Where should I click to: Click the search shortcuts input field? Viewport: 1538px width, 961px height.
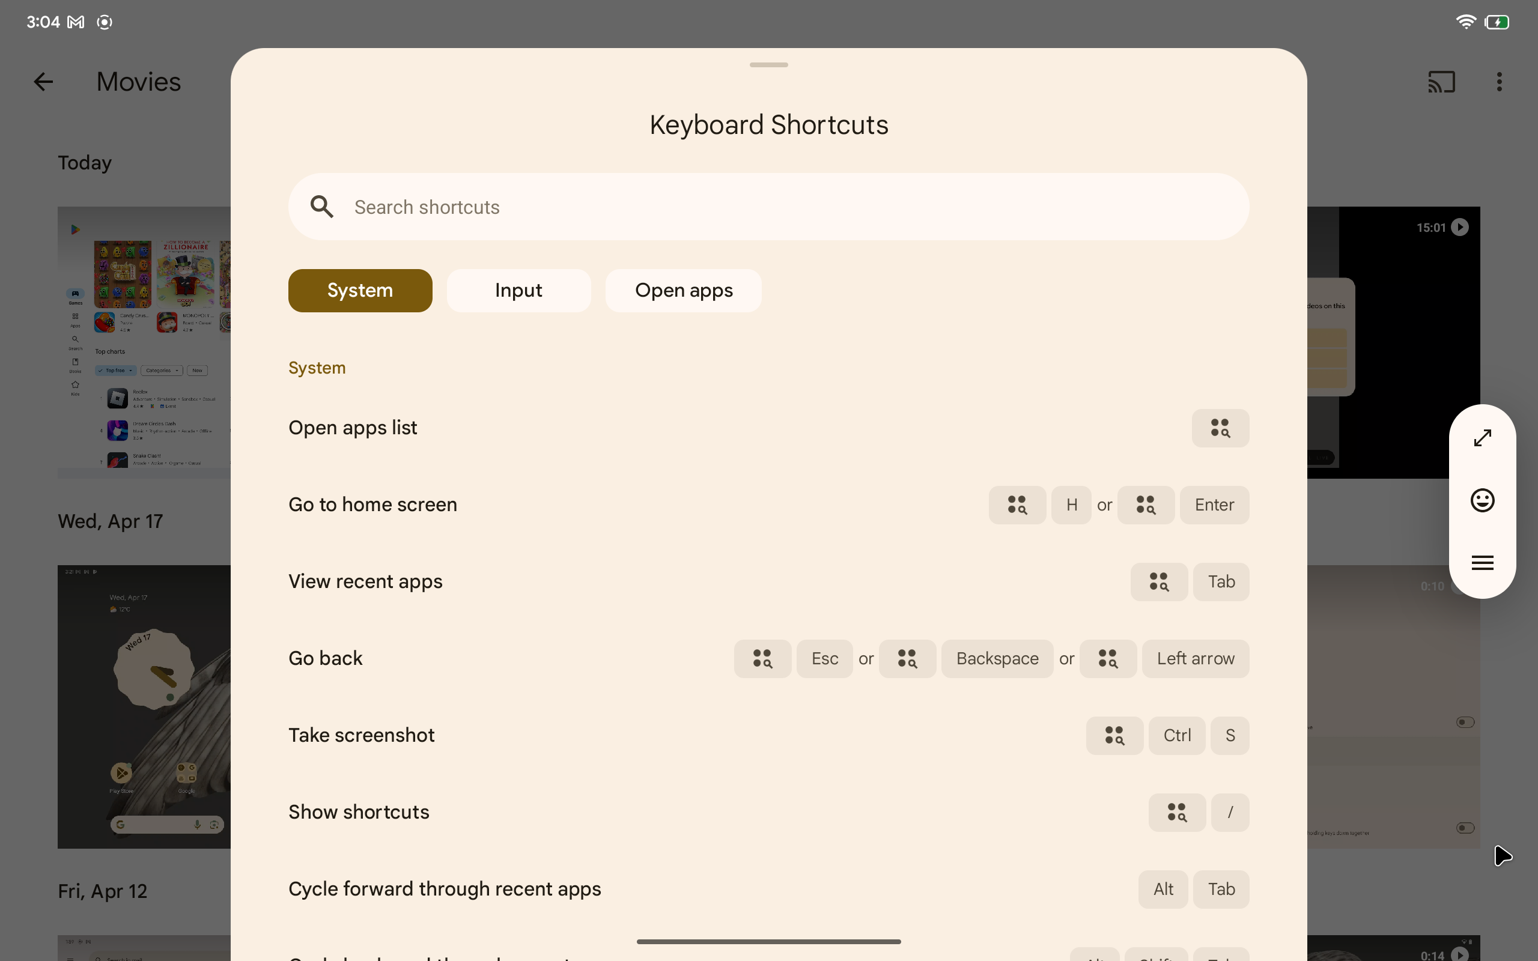(768, 206)
